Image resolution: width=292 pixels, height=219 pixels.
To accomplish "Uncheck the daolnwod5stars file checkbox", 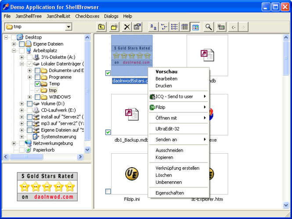I will point(108,73).
